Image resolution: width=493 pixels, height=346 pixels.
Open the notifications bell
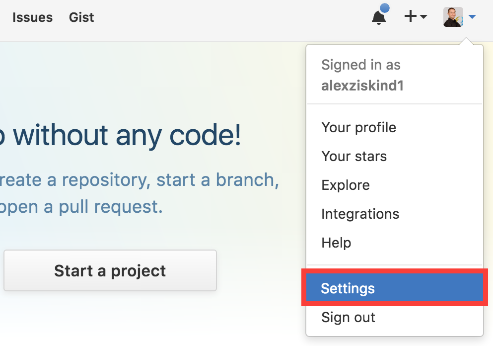coord(378,18)
